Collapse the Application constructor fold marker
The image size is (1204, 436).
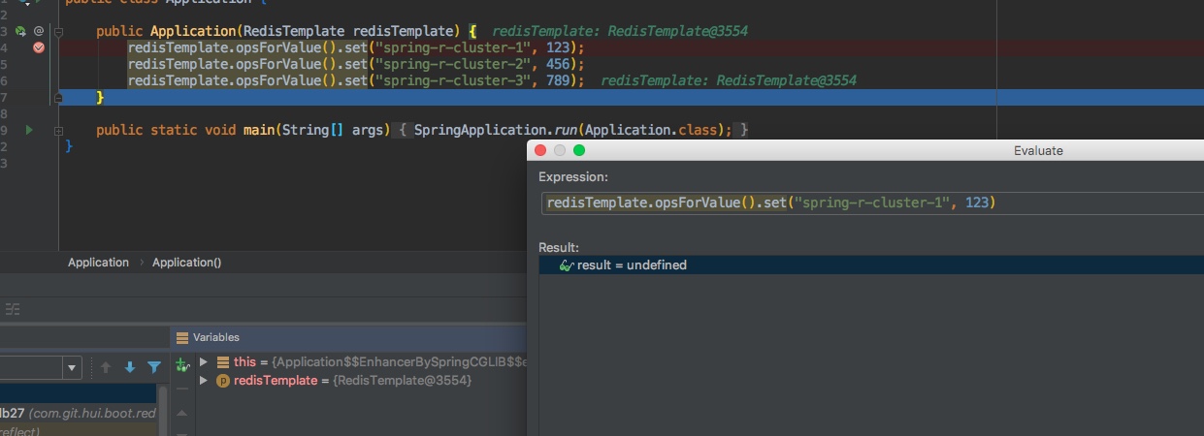coord(59,31)
